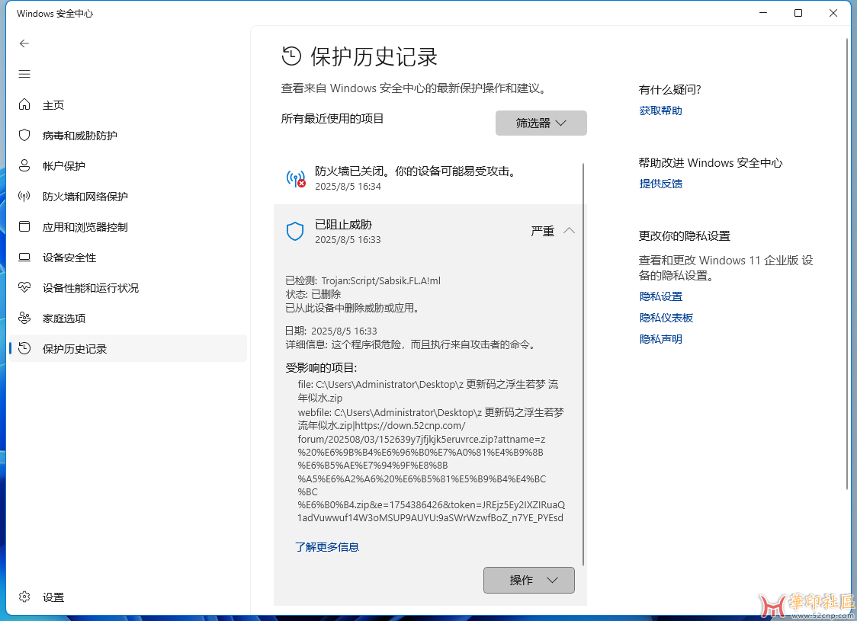This screenshot has width=857, height=621.
Task: Click 所有最近使用的项目 label
Action: click(x=332, y=119)
